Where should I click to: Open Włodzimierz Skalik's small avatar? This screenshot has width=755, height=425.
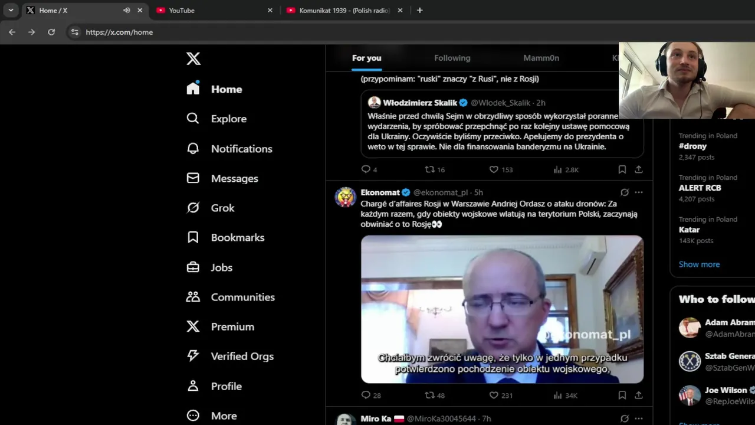click(374, 103)
